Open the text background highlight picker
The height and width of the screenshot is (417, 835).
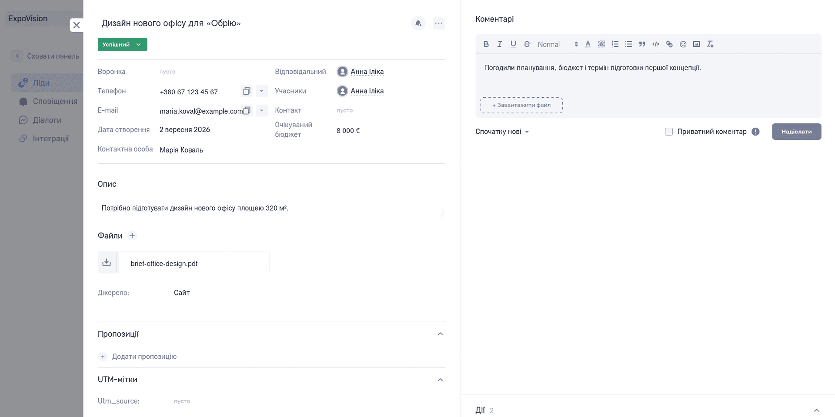pyautogui.click(x=601, y=44)
